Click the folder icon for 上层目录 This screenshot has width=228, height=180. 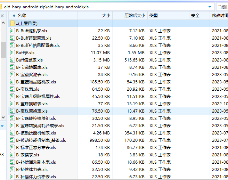tap(13, 23)
